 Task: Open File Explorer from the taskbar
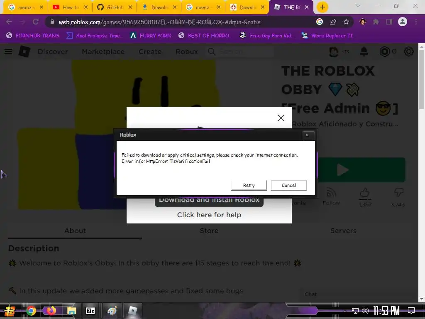71,311
